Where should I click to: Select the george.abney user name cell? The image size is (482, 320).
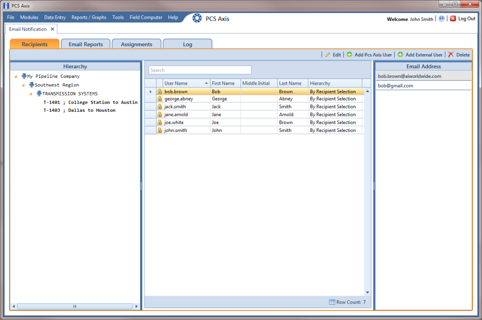(x=186, y=99)
